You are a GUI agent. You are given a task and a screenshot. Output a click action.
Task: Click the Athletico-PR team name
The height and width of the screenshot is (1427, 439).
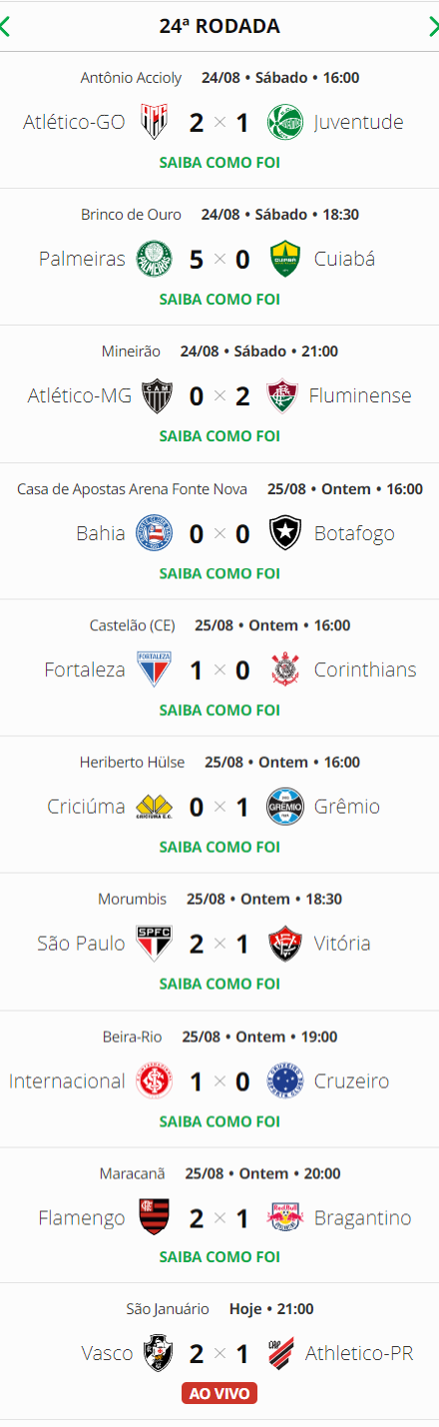pyautogui.click(x=359, y=1353)
